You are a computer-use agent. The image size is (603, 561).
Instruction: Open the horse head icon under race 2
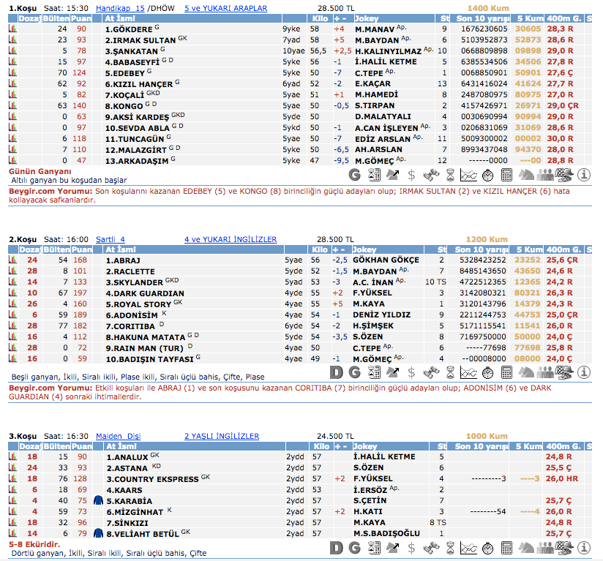pyautogui.click(x=525, y=372)
